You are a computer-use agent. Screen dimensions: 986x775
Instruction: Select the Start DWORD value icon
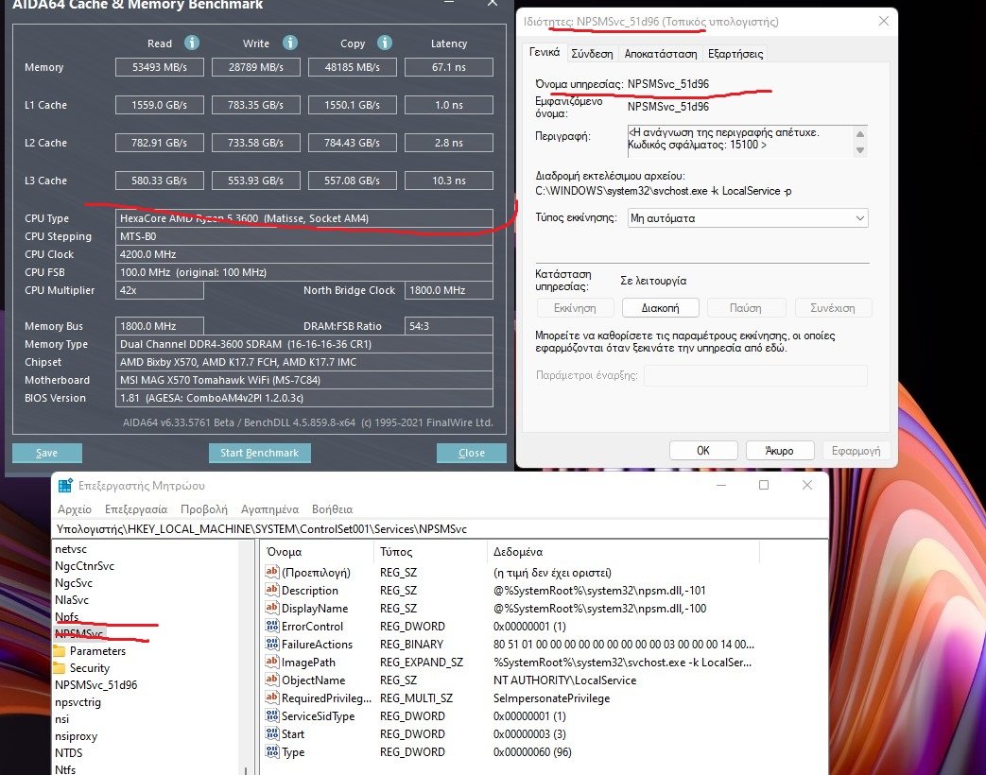271,733
